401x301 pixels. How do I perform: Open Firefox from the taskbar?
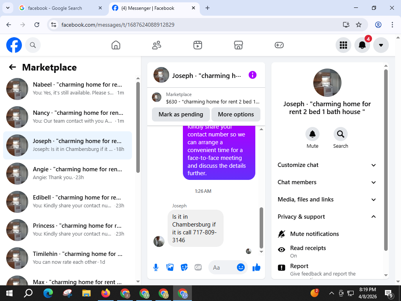[x=106, y=293]
